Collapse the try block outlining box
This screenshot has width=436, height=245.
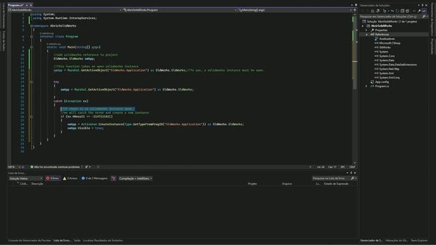pyautogui.click(x=31, y=82)
